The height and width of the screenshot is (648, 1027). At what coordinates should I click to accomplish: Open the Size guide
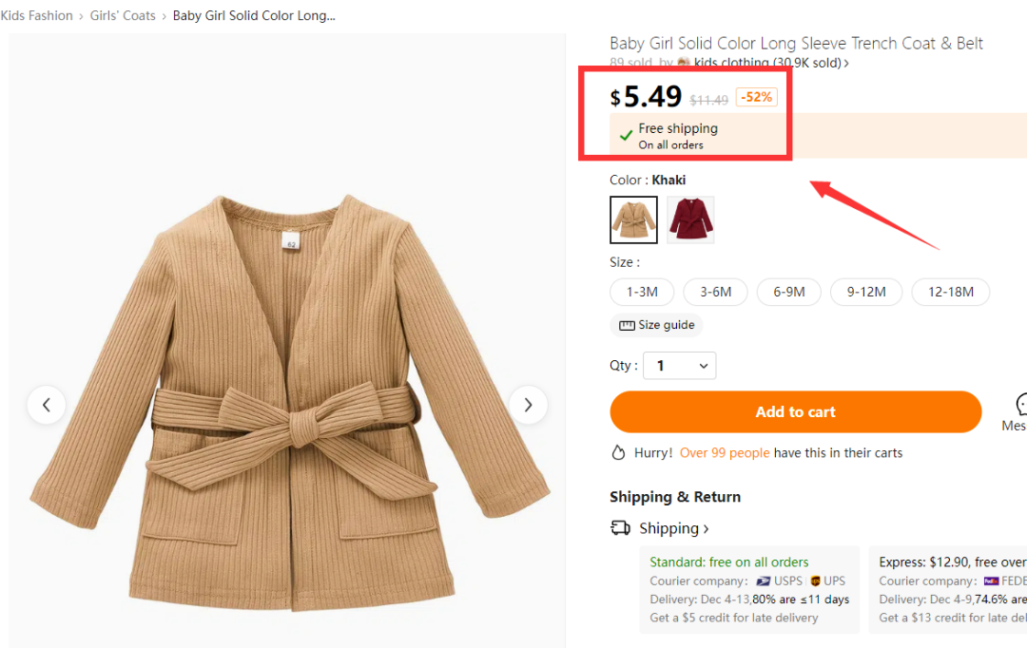click(x=656, y=325)
